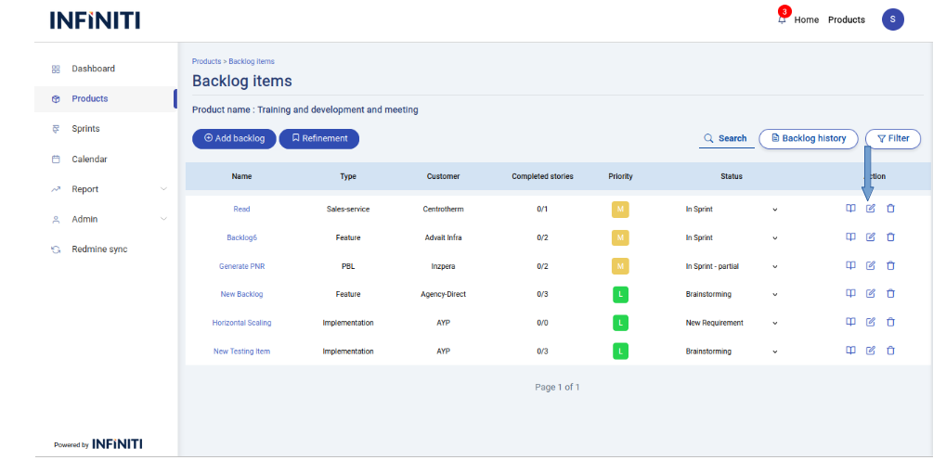Open book icon for New Testing Item

click(x=849, y=351)
